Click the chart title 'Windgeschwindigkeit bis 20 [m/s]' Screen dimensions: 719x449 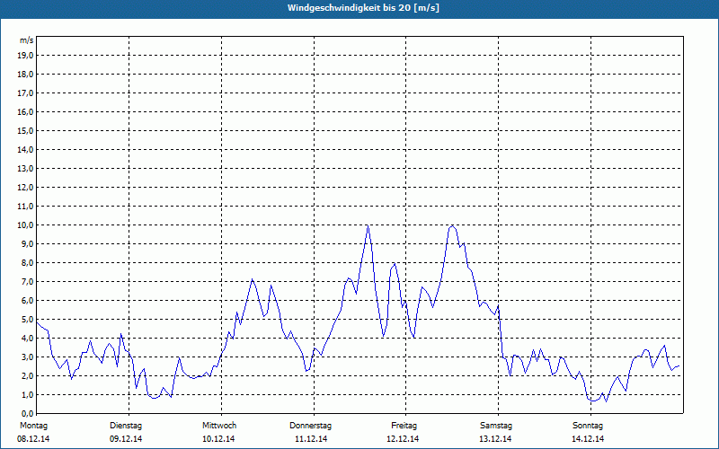(363, 8)
